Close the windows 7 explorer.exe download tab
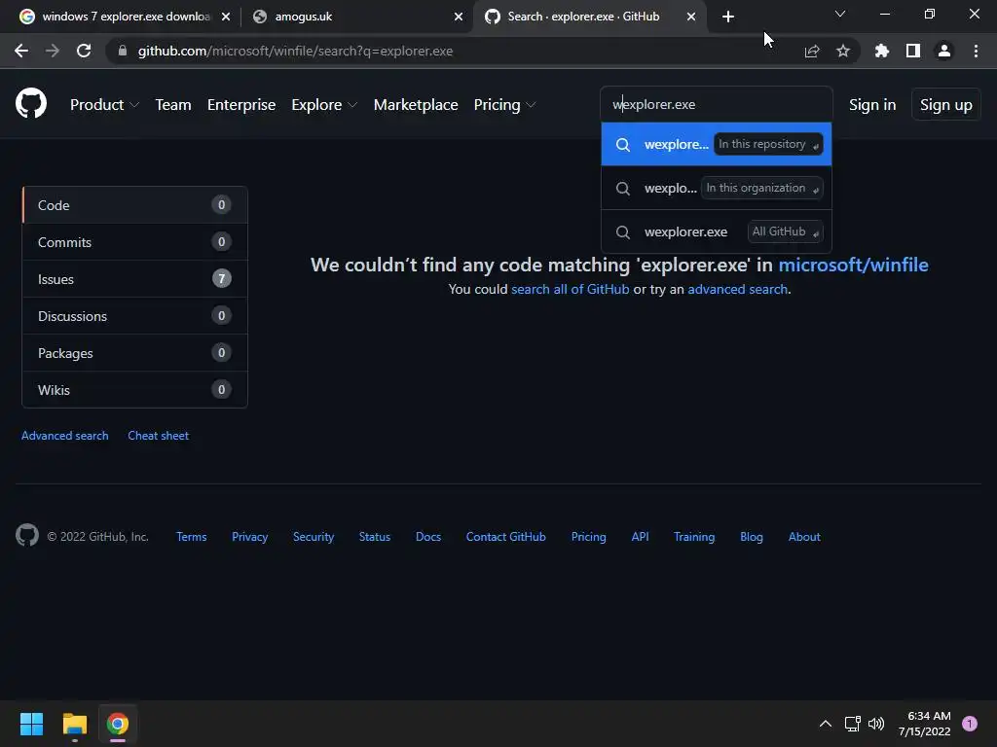The width and height of the screenshot is (997, 747). tap(226, 17)
